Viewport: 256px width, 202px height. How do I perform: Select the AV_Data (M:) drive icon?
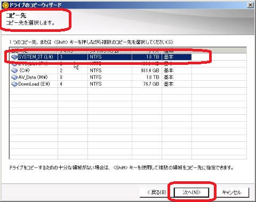coord(14,77)
